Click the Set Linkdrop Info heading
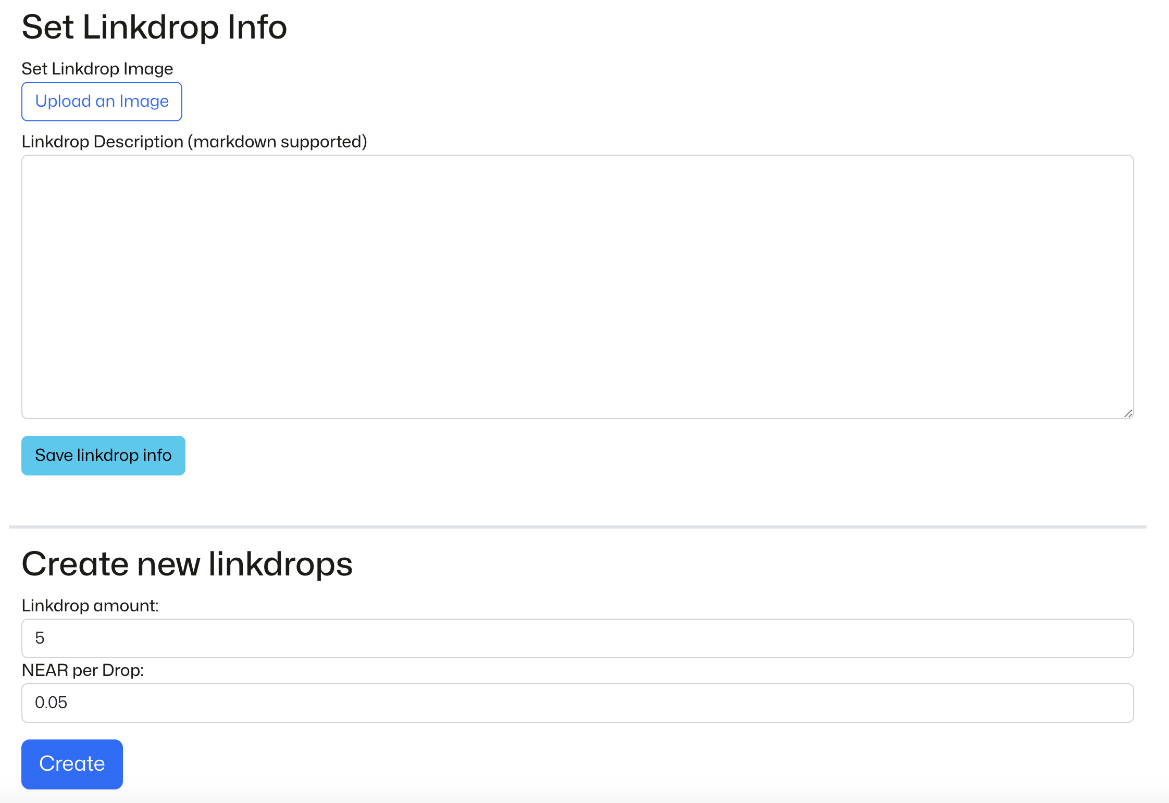This screenshot has width=1169, height=803. pos(154,27)
